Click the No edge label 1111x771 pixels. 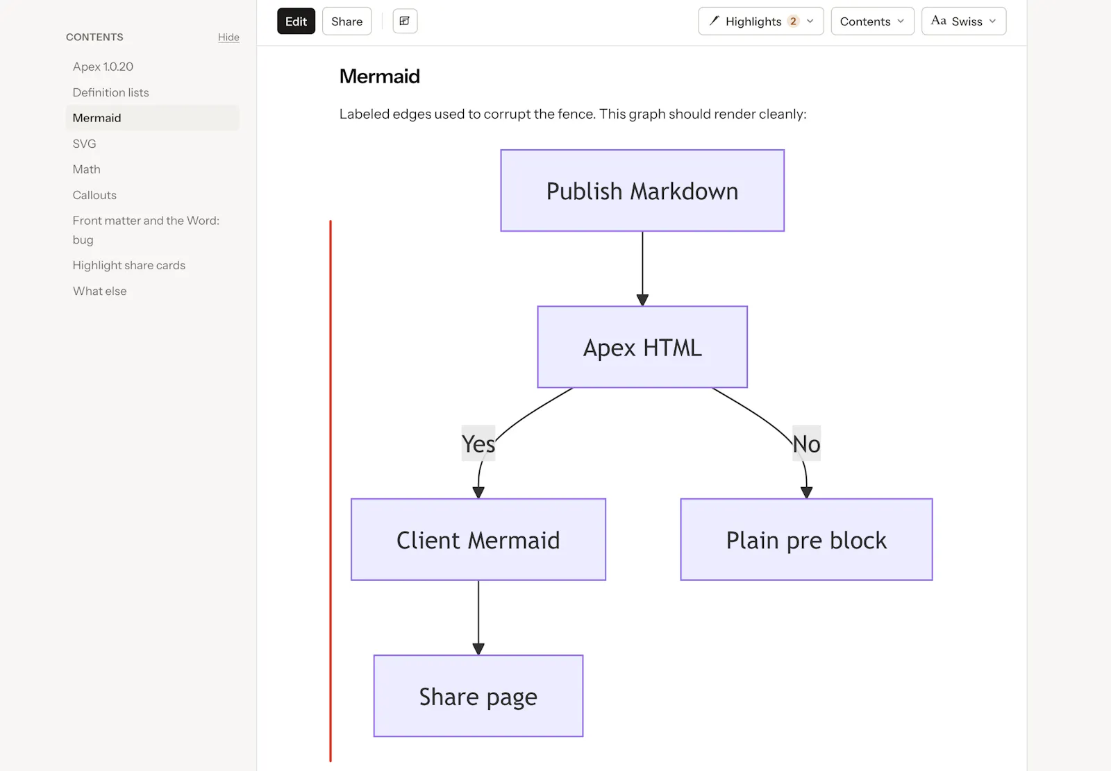coord(806,443)
